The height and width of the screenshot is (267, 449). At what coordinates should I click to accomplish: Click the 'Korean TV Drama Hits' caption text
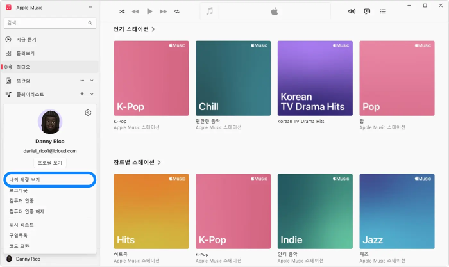[x=301, y=121]
